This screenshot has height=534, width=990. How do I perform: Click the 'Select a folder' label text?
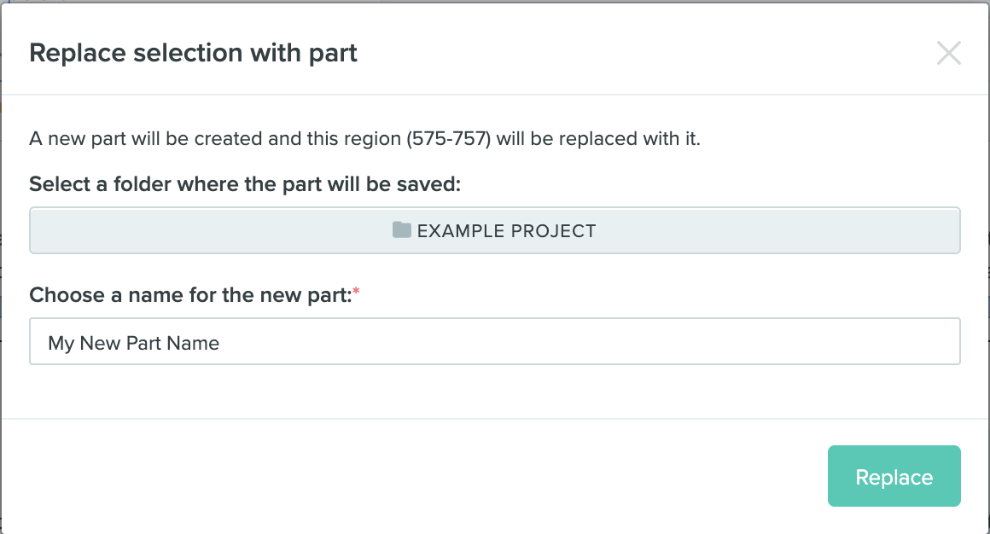(244, 184)
